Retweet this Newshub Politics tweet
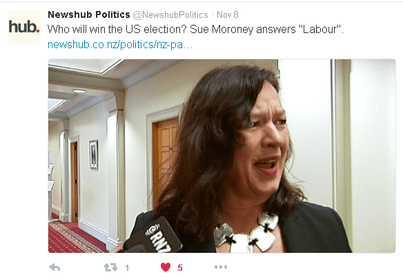Screen dimensions: 403x279 click(110, 267)
